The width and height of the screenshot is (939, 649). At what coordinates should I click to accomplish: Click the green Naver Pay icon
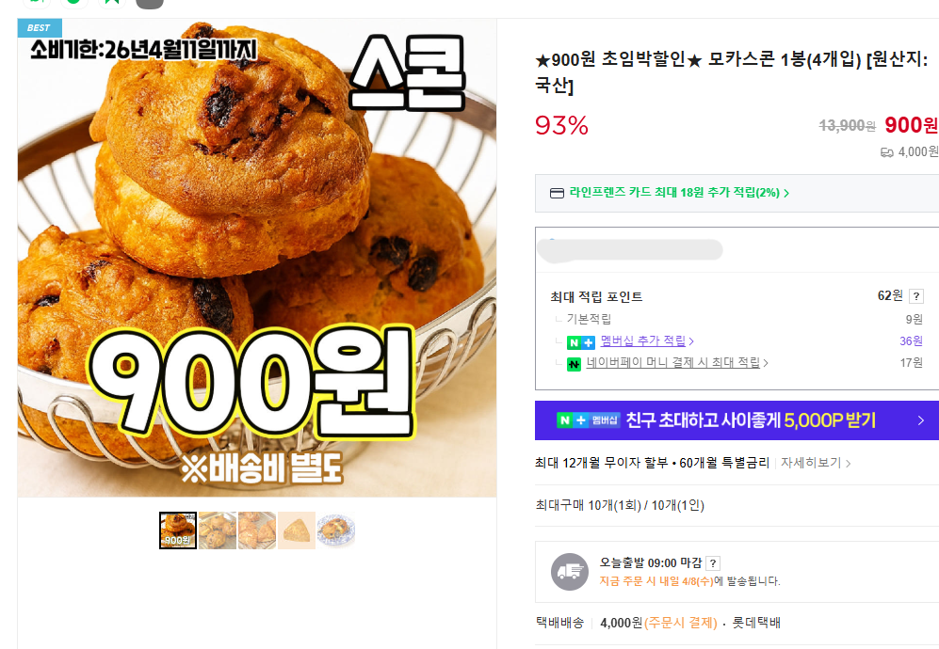pos(574,364)
